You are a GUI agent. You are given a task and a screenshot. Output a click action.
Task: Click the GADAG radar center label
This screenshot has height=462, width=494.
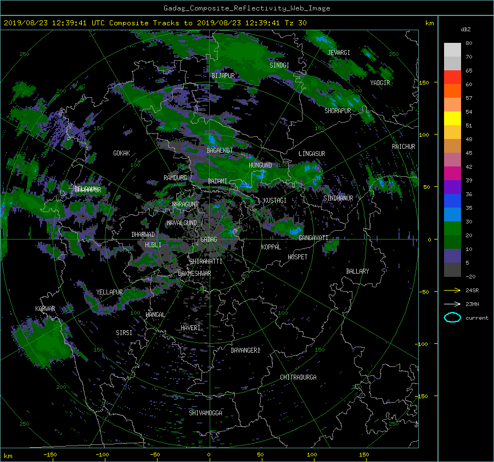[x=209, y=240]
